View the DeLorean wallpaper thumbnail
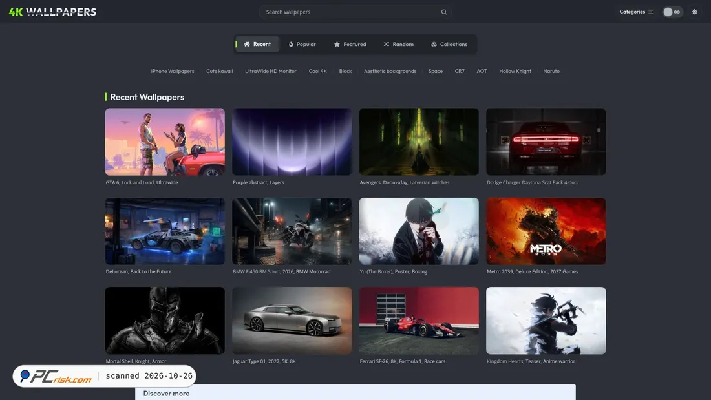 coord(165,231)
